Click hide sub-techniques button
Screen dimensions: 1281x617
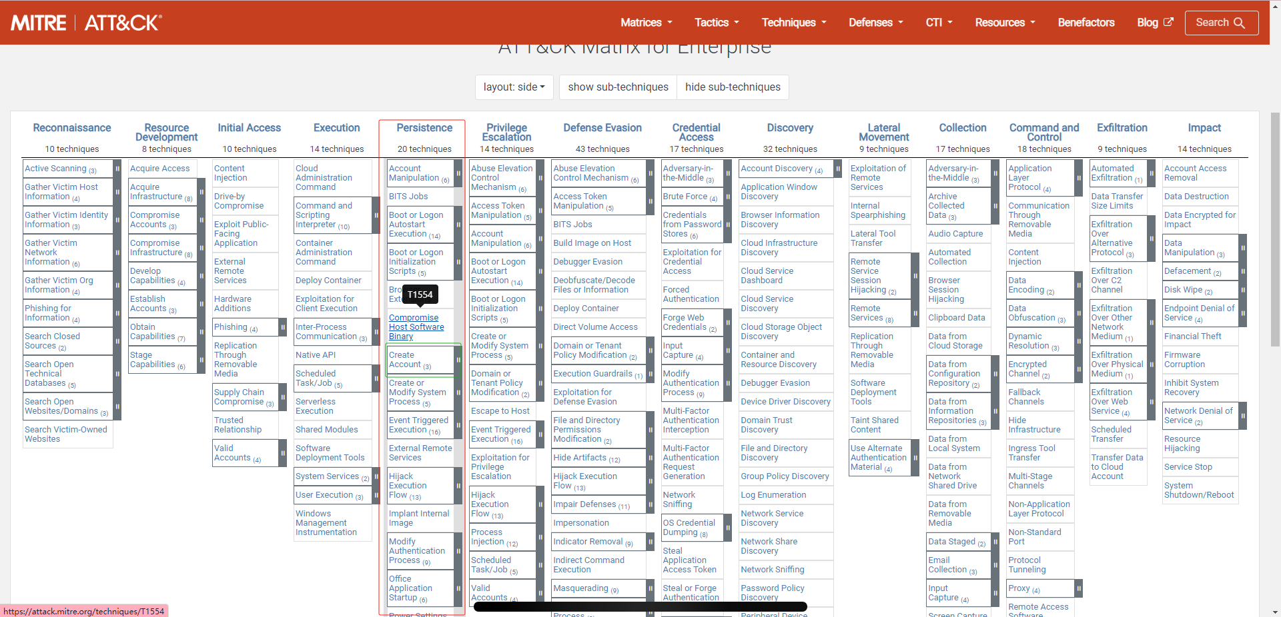point(733,87)
